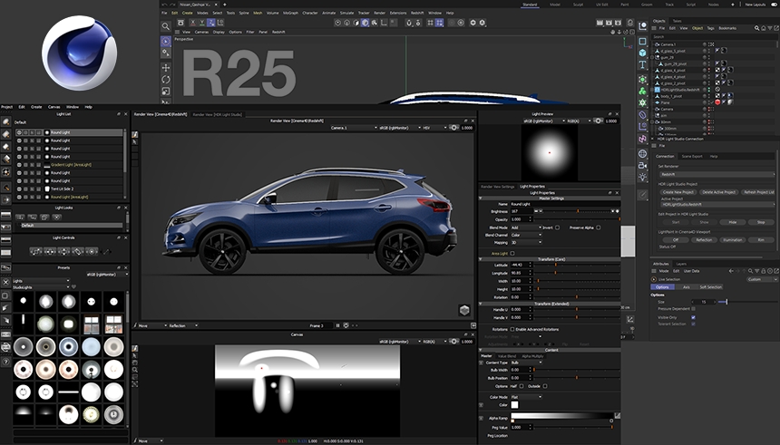
Task: Open the Canvas menu in HDR Light Studio
Action: (x=54, y=107)
